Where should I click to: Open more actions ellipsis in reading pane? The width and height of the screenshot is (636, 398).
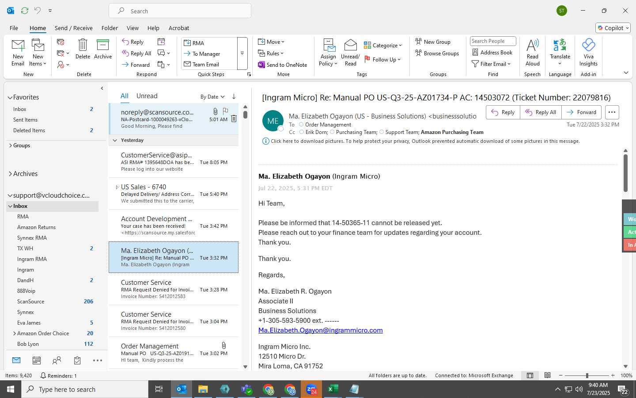612,112
